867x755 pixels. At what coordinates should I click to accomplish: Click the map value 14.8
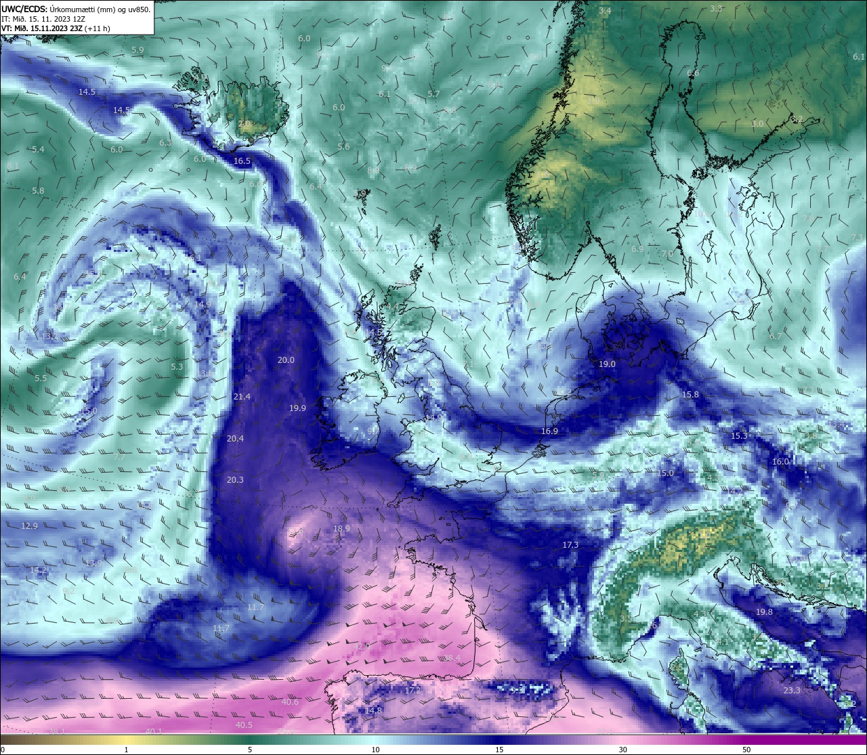[373, 710]
